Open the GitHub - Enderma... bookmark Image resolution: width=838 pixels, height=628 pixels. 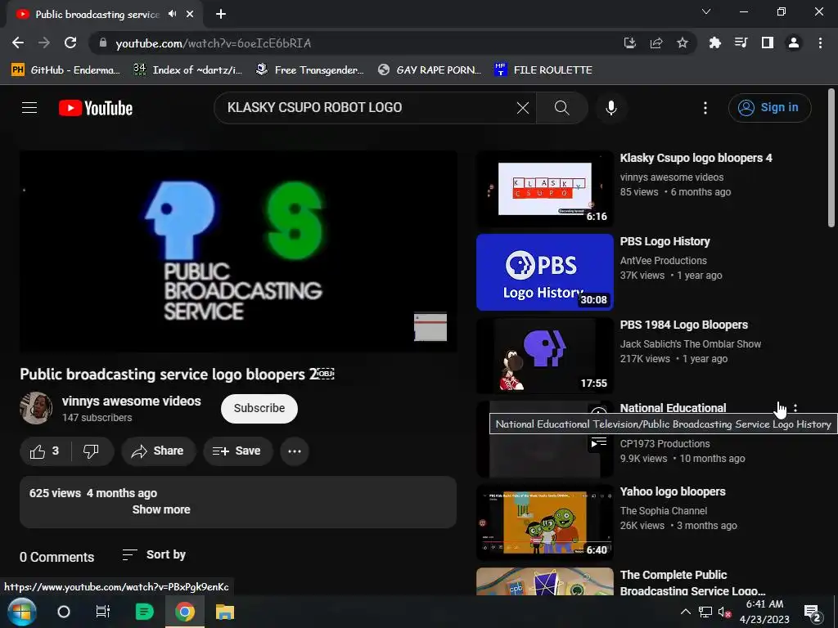click(65, 70)
